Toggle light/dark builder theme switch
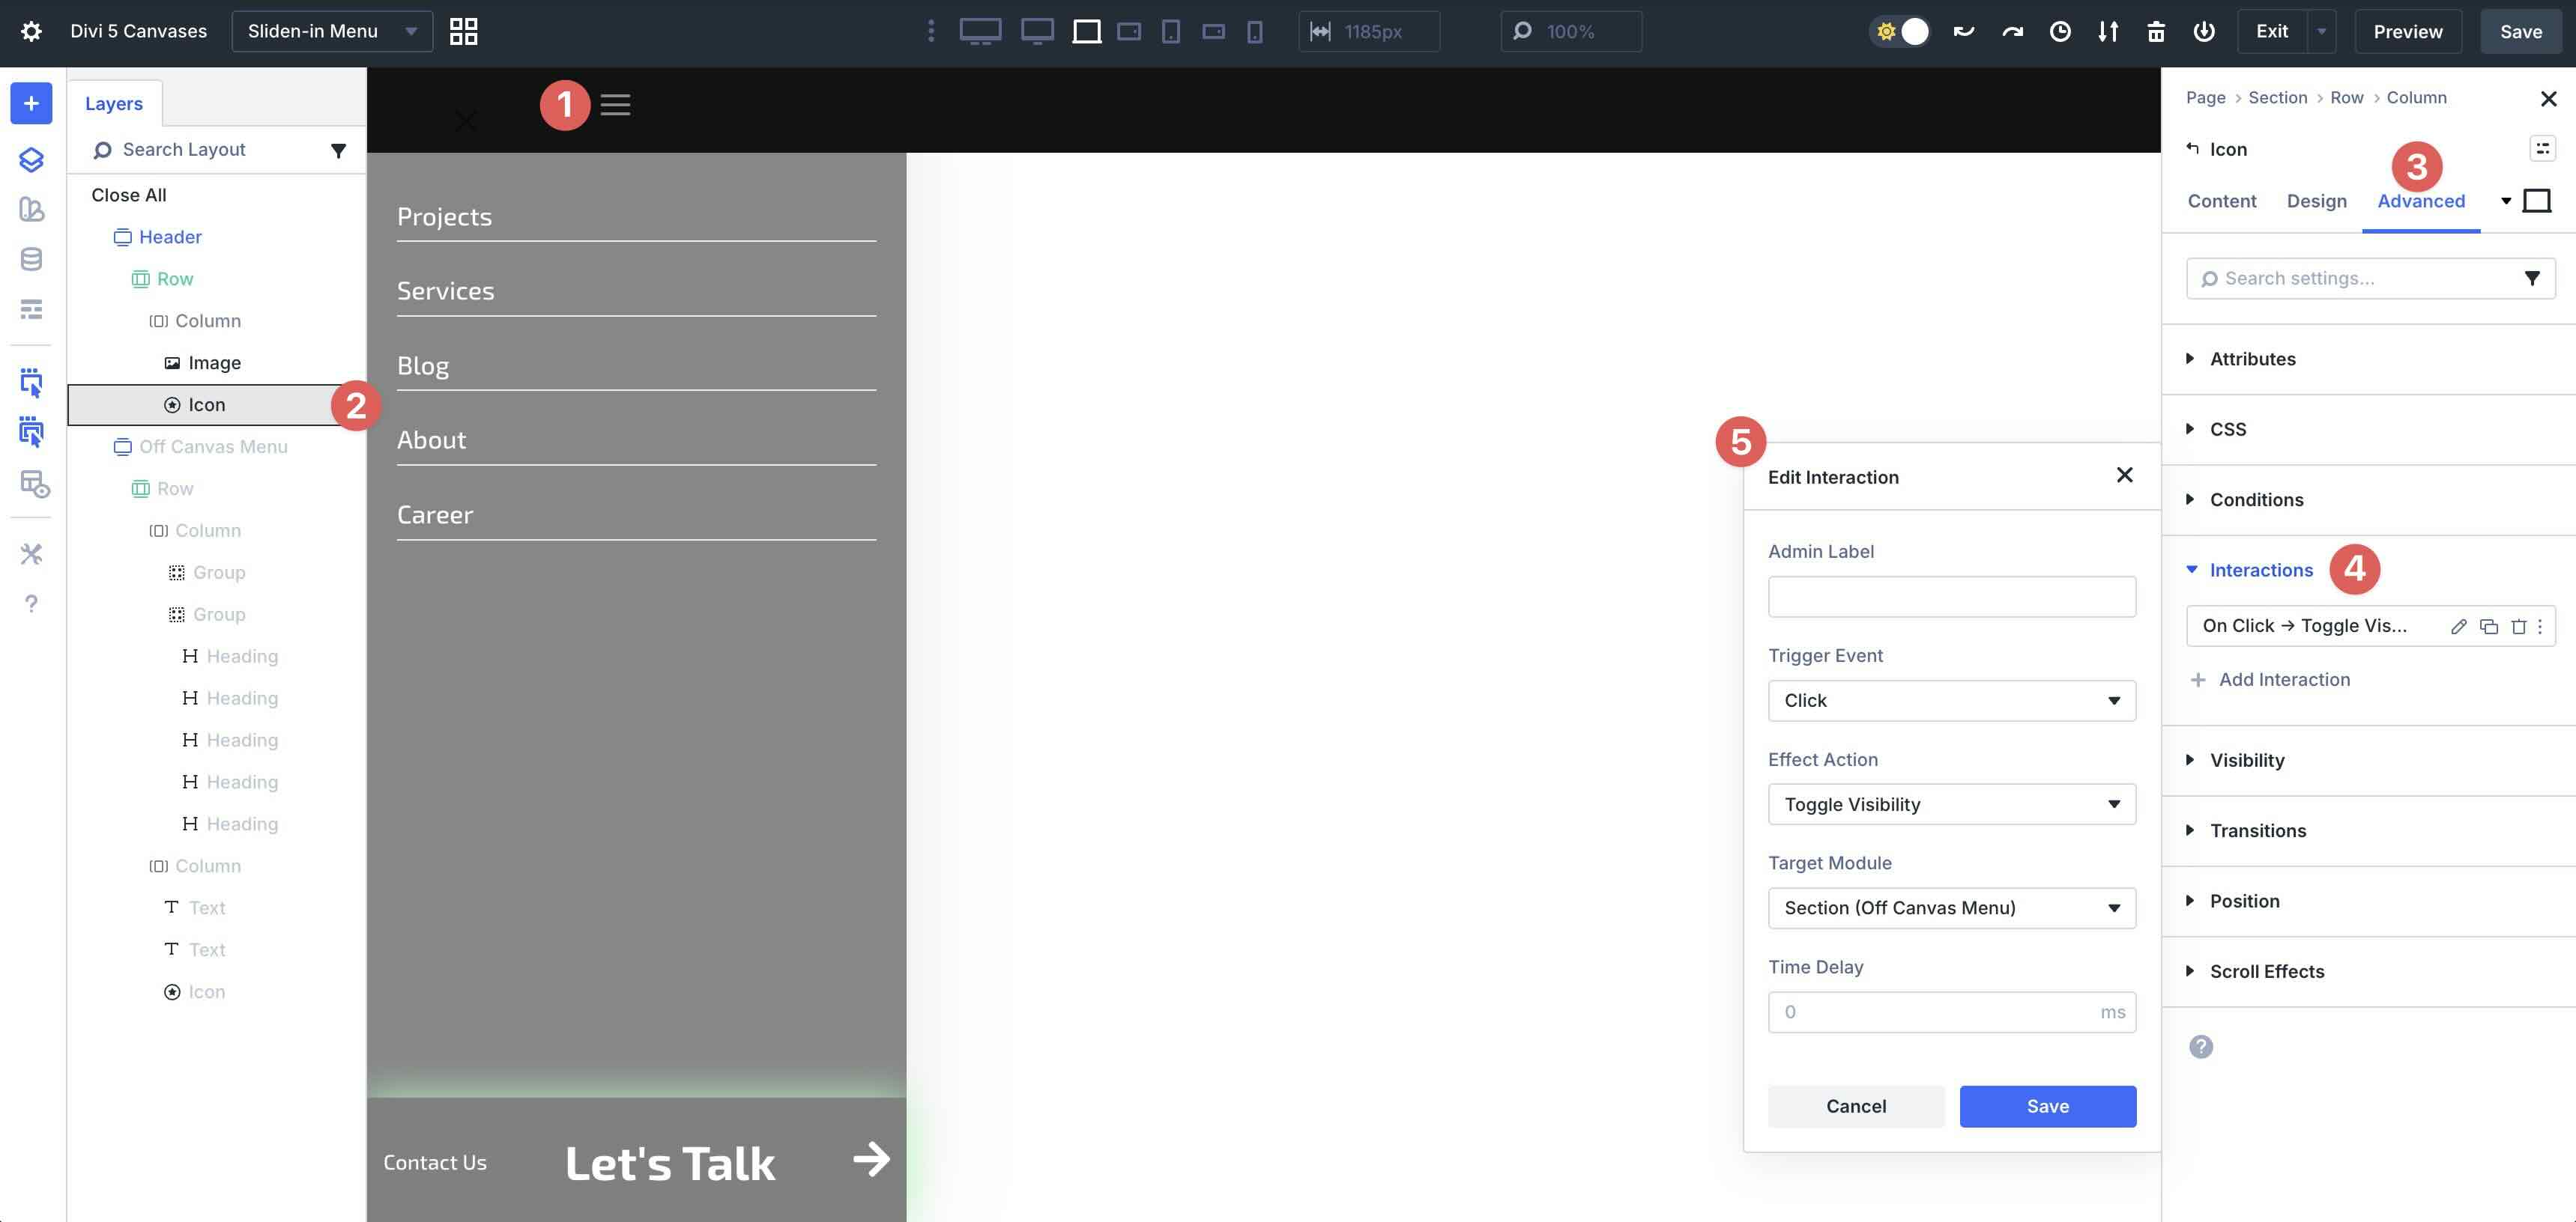The image size is (2576, 1222). click(x=1899, y=31)
